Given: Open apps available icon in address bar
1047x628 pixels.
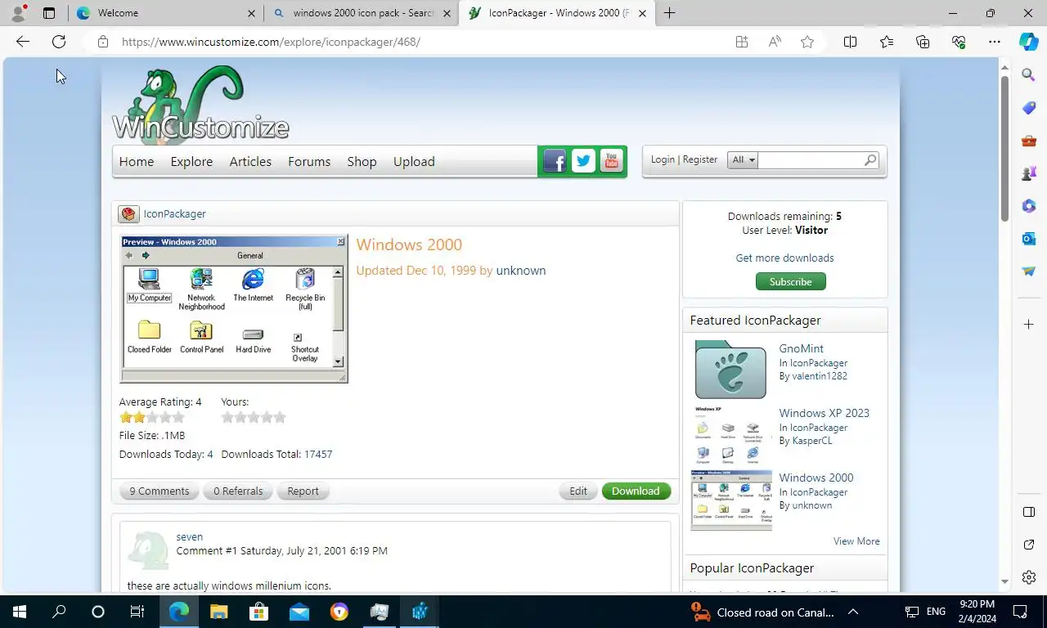Looking at the screenshot, I should coord(742,42).
